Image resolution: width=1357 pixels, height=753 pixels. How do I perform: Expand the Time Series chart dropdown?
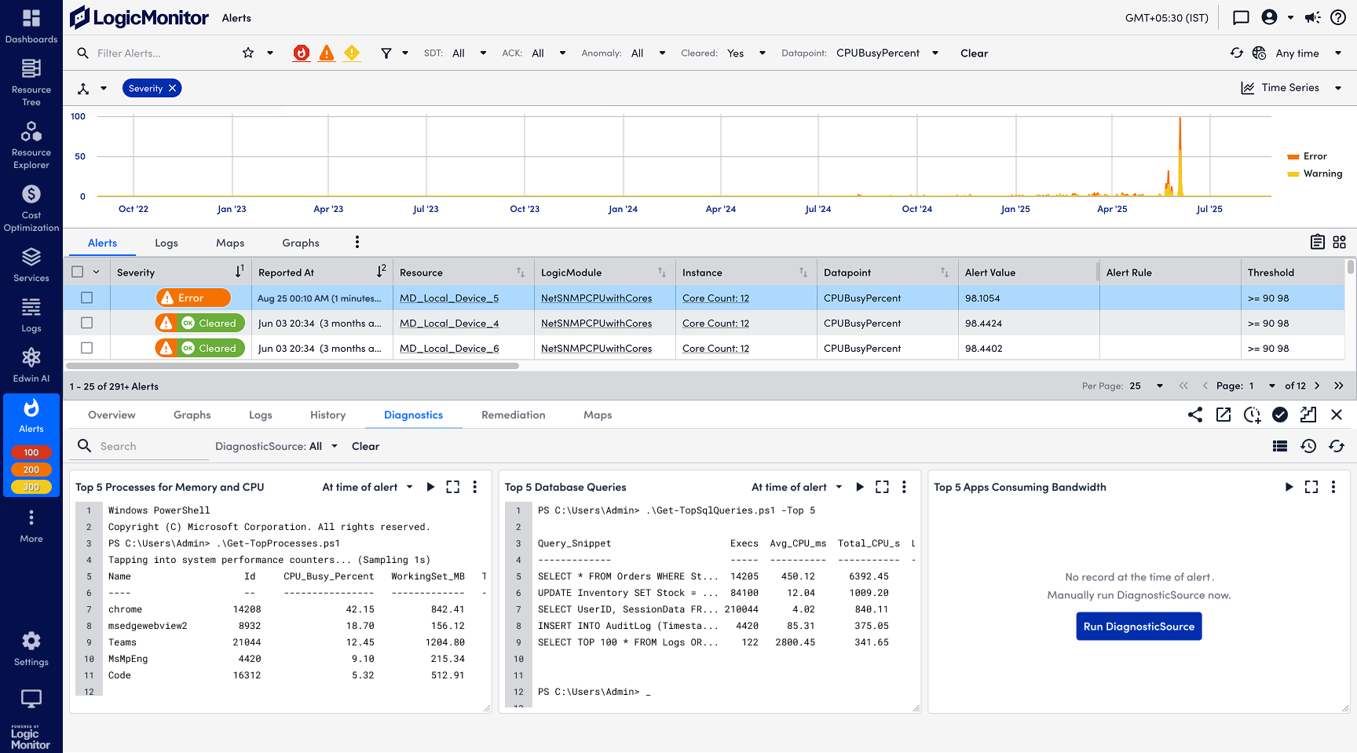pos(1338,88)
